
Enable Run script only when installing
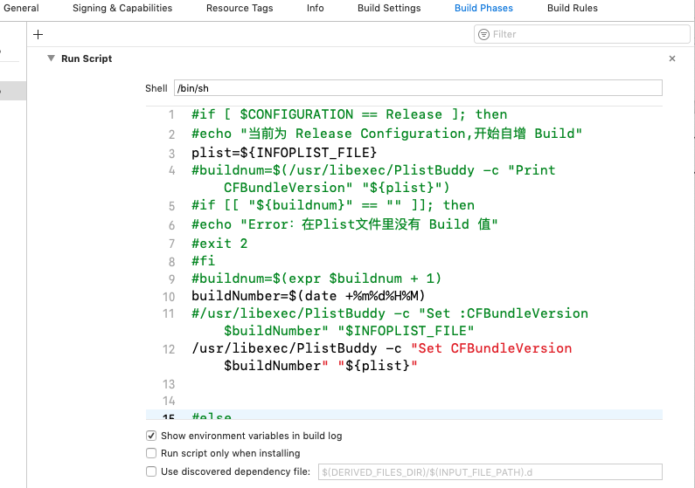[x=151, y=453]
